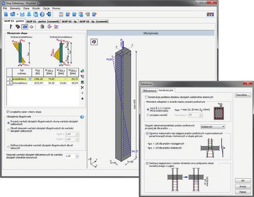Open the Plik menu

coord(5,8)
